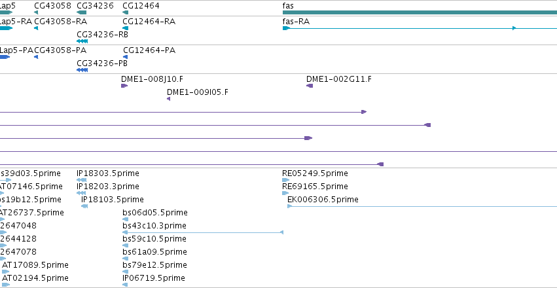The height and width of the screenshot is (288, 557).
Task: Click the bs43c10.3prime spliced feature line
Action: tap(202, 232)
